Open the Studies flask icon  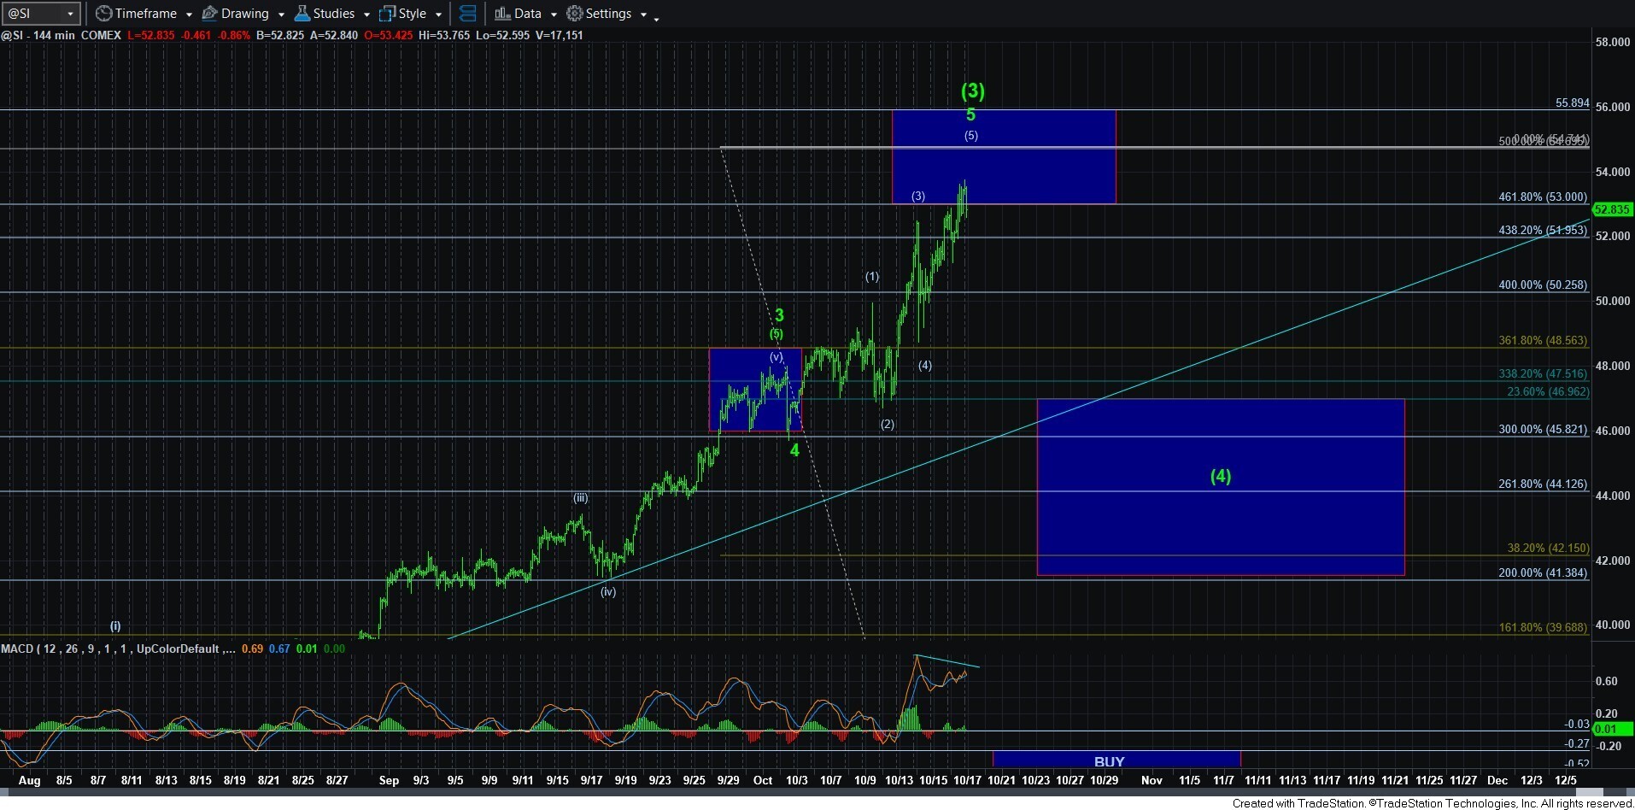[301, 13]
